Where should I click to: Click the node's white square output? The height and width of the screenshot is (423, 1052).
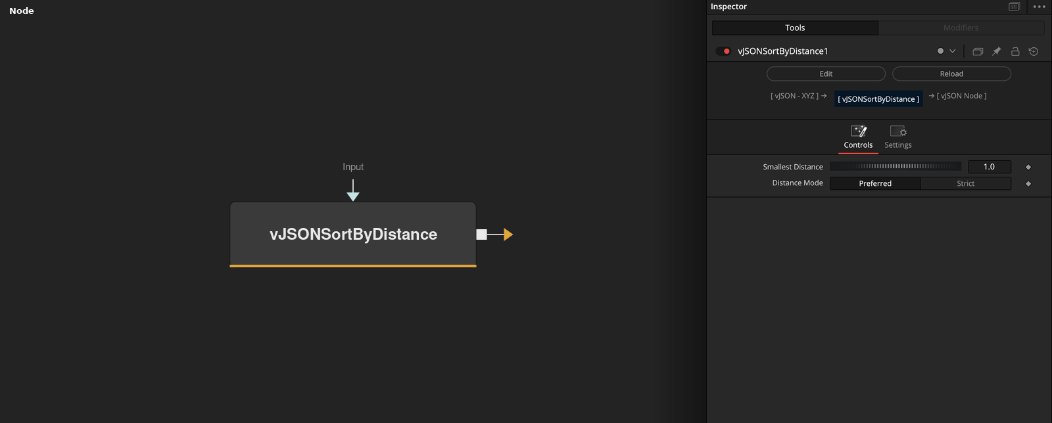coord(481,234)
